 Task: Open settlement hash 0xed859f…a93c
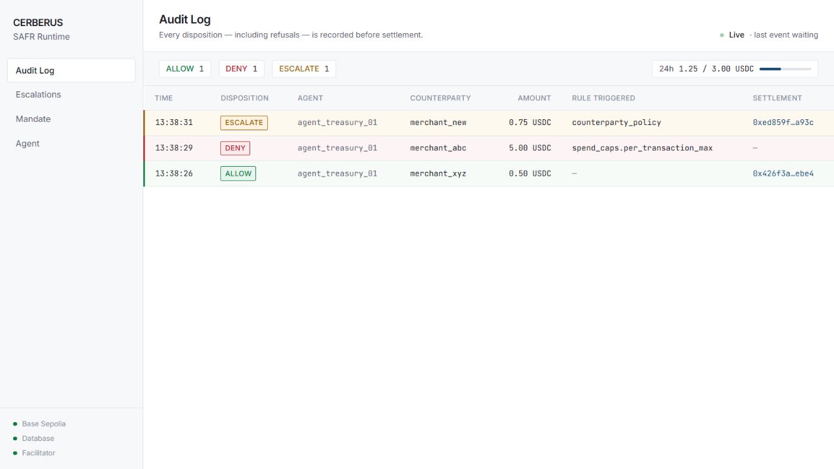pos(783,122)
